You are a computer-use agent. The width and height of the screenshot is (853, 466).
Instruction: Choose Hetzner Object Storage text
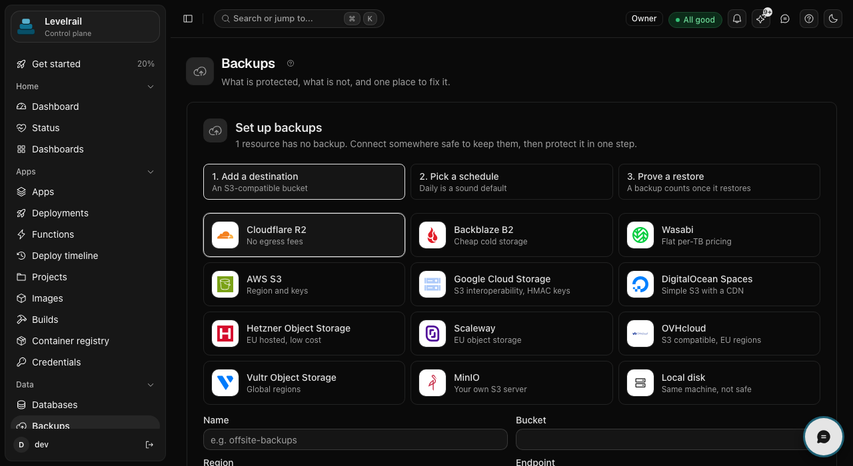(299, 328)
